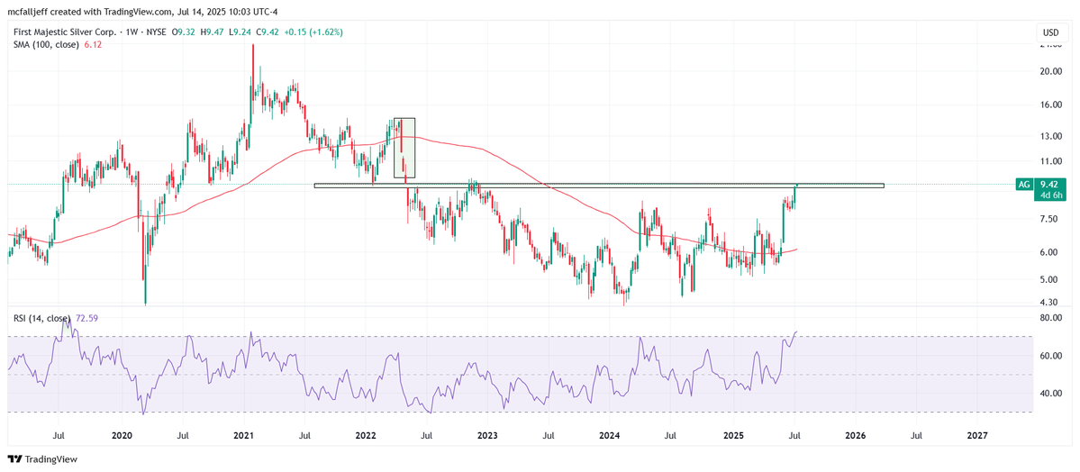Click the 20.00 price axis label

coord(1051,71)
